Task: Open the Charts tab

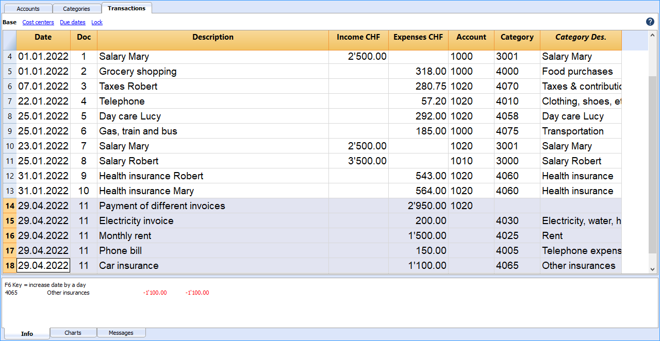Action: click(x=73, y=333)
